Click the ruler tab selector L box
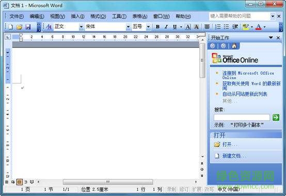The image size is (286, 196). coord(7,37)
